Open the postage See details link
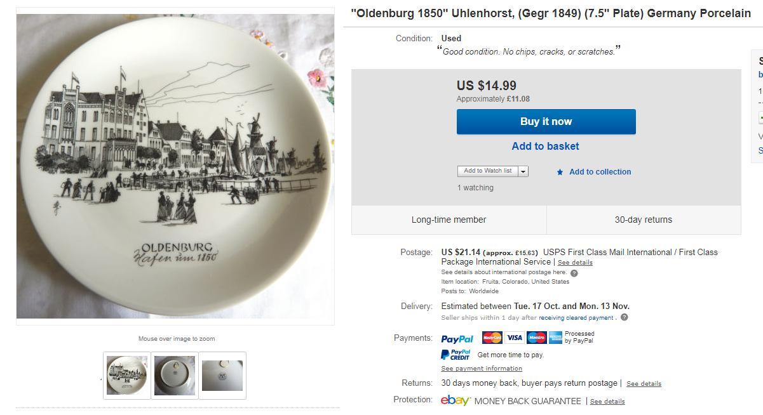This screenshot has height=415, width=763. pos(575,263)
